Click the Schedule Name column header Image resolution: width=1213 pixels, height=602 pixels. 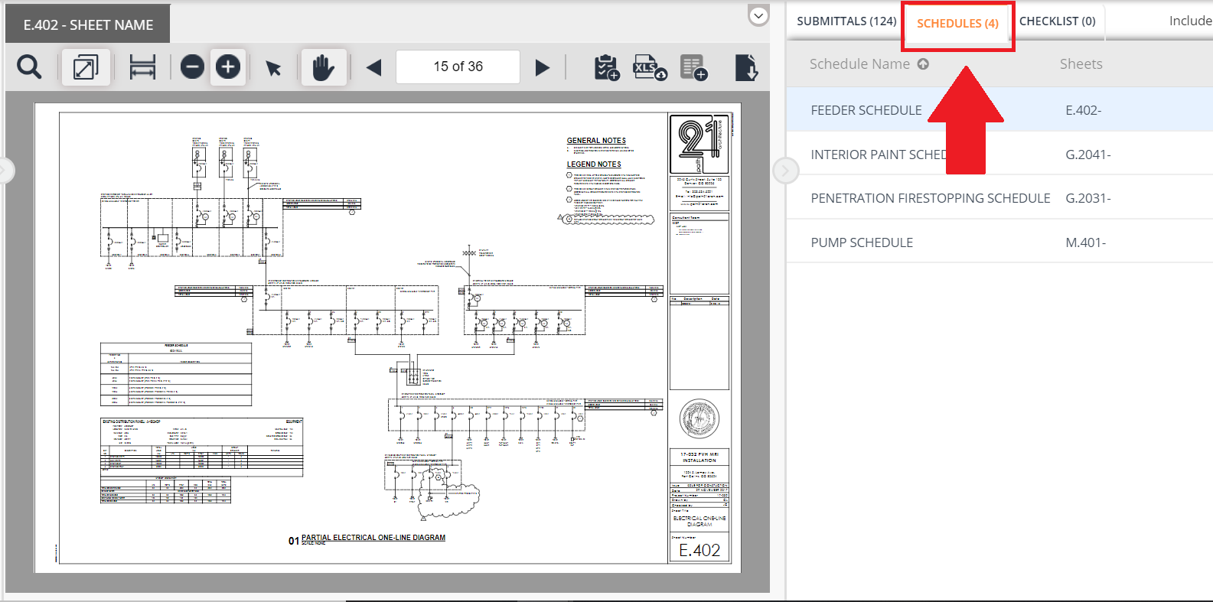859,64
